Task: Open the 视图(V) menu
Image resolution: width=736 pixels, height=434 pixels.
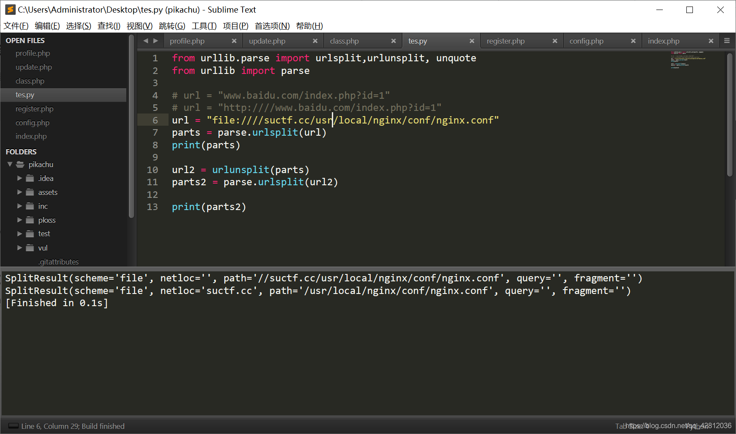Action: (x=140, y=26)
